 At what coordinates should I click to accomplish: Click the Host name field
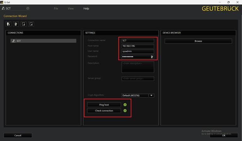click(138, 46)
